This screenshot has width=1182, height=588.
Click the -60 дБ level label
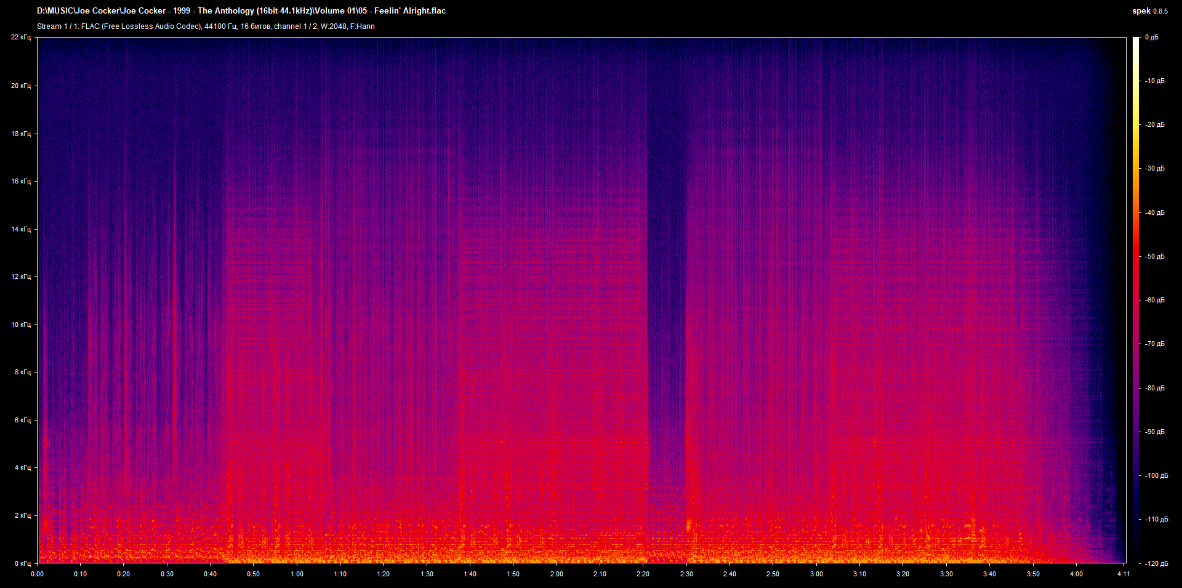tap(1154, 300)
